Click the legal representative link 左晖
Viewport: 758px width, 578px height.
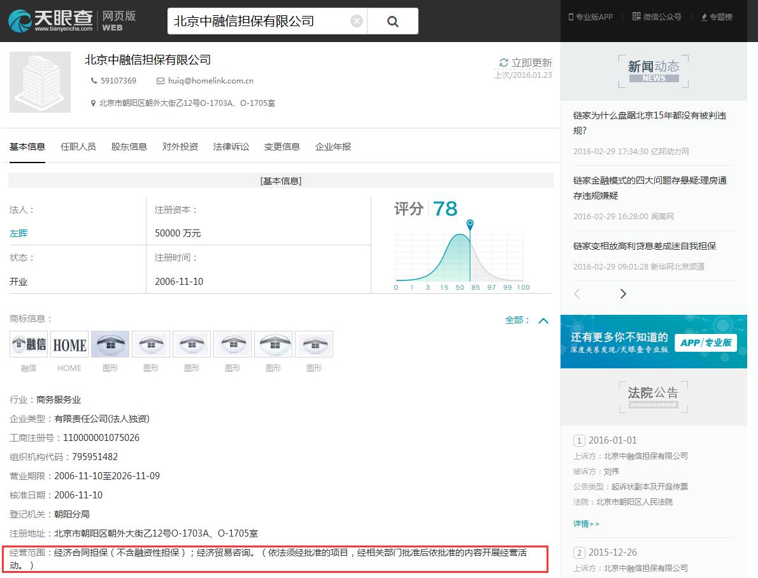[x=18, y=233]
